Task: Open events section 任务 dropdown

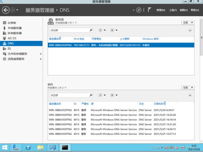Action: 188,88
